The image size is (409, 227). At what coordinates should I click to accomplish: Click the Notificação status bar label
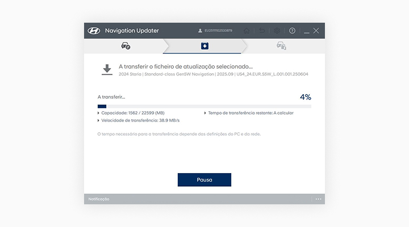click(x=99, y=199)
